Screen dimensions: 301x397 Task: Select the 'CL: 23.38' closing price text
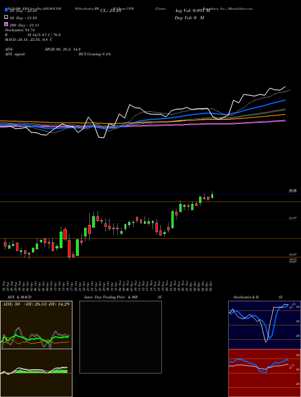click(111, 11)
